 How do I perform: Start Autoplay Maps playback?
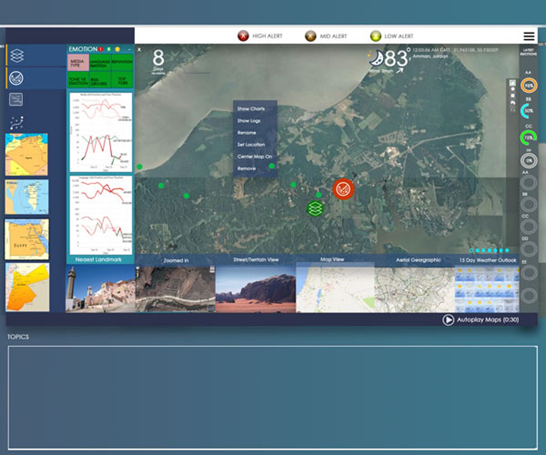pyautogui.click(x=448, y=320)
